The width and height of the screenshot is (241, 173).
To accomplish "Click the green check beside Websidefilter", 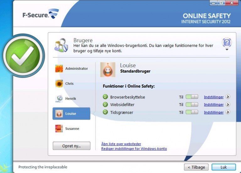I will pyautogui.click(x=105, y=105).
